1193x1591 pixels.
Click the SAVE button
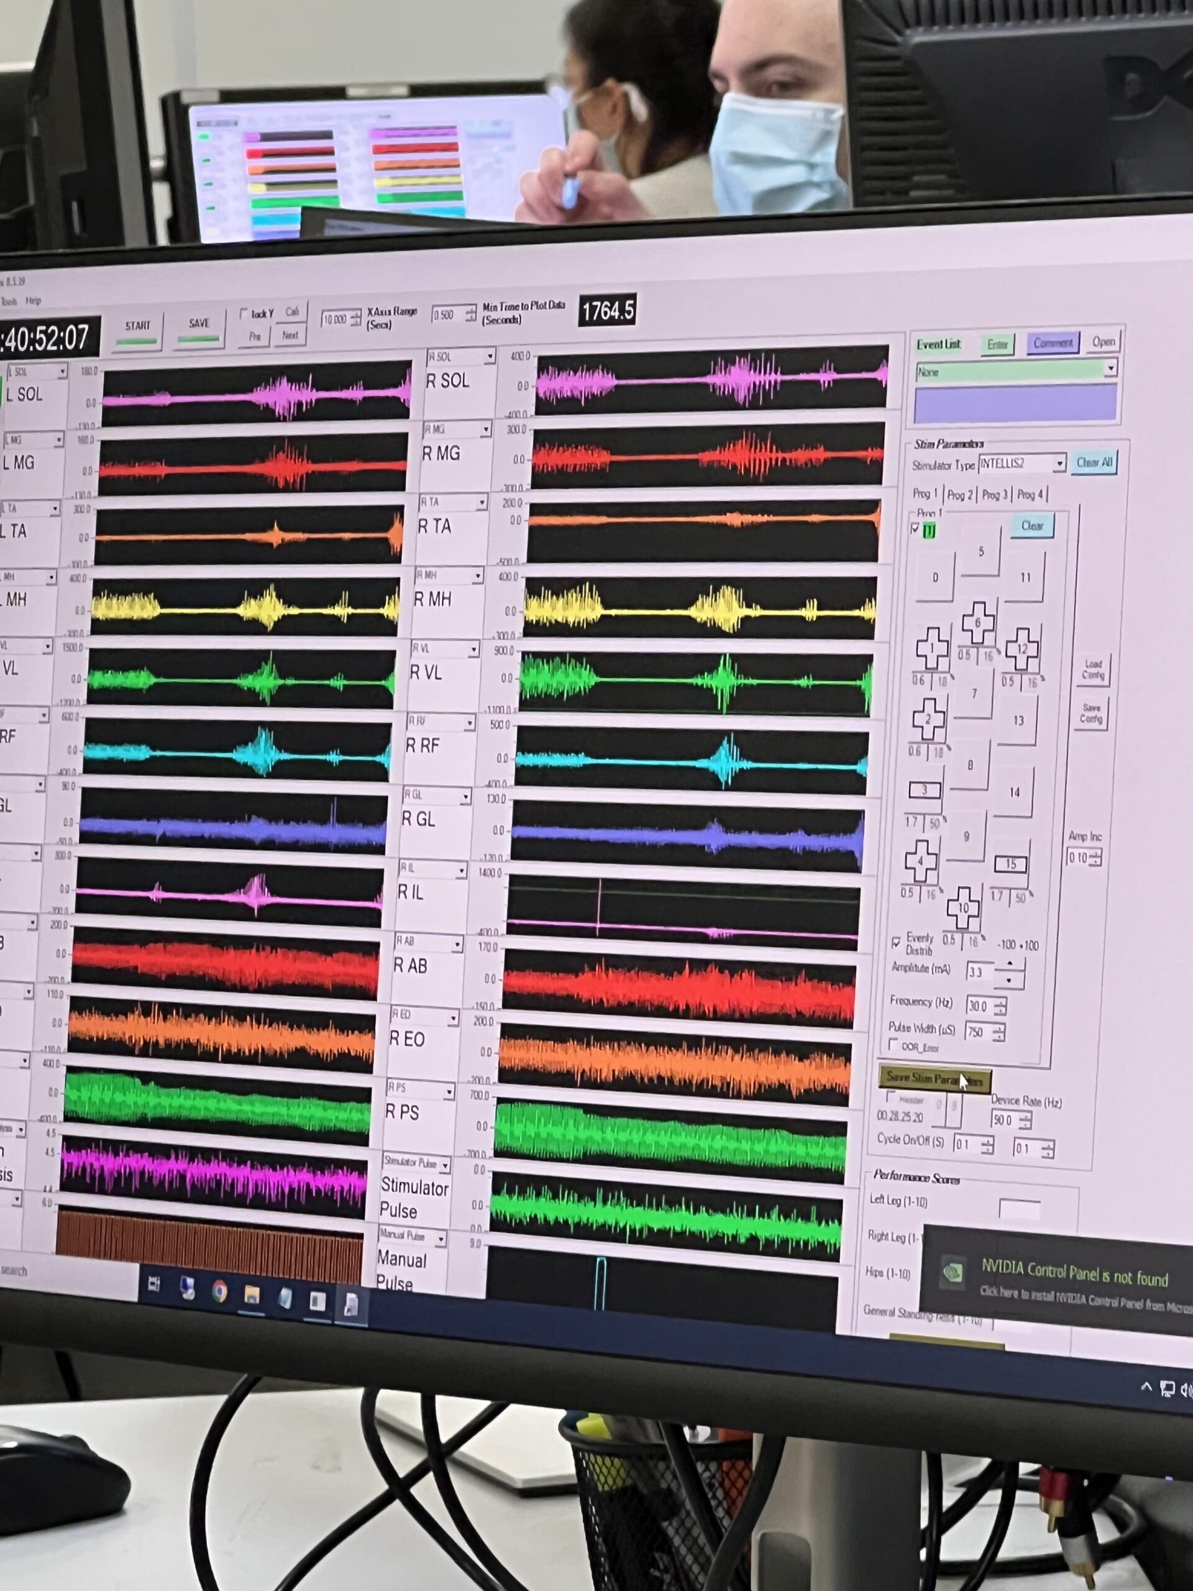199,328
